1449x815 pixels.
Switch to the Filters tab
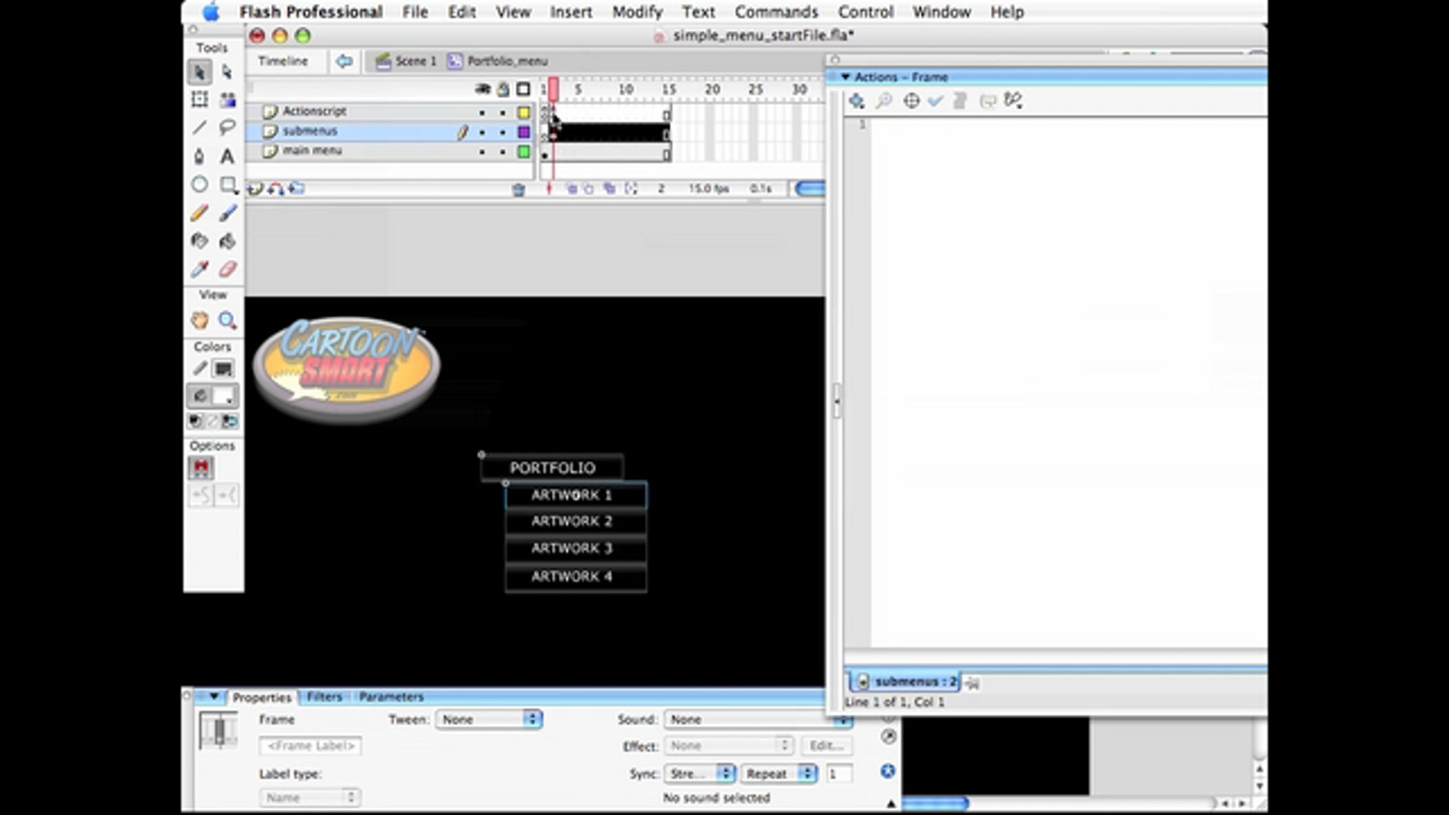click(324, 697)
